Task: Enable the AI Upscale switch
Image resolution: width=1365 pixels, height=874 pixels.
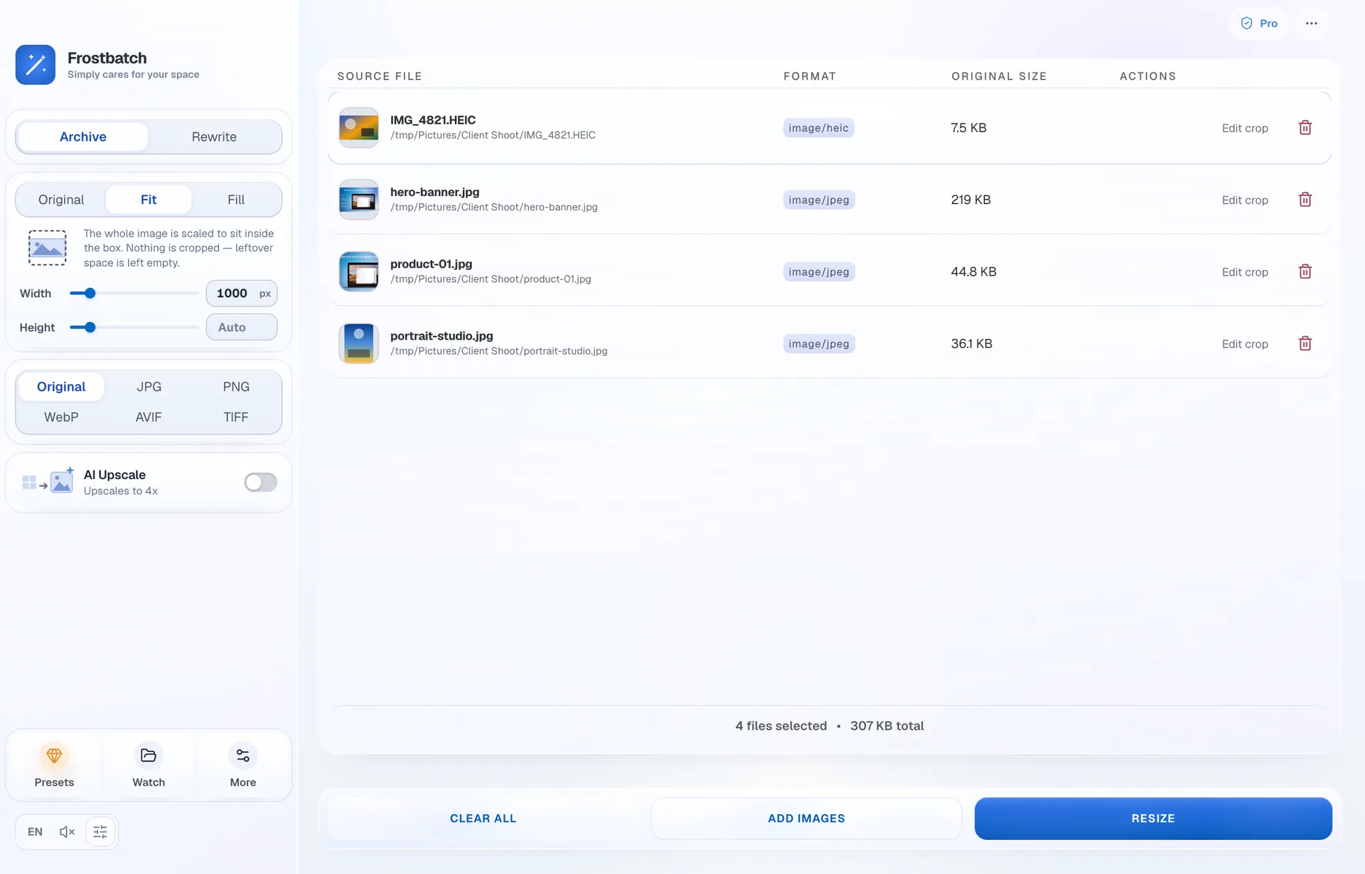Action: (x=260, y=482)
